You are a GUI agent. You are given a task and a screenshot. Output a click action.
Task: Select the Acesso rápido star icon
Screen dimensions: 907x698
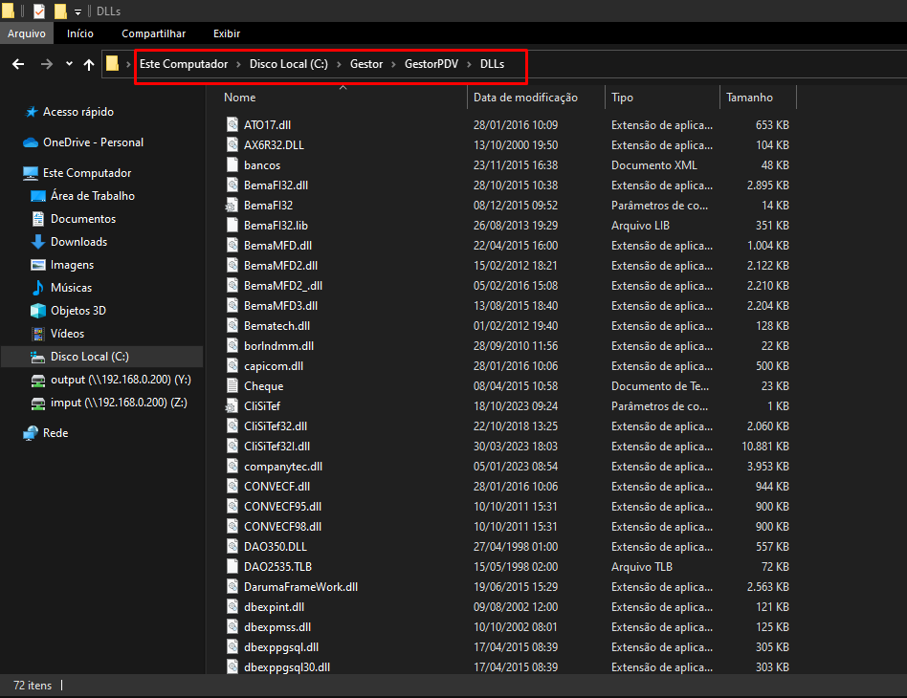tap(32, 112)
